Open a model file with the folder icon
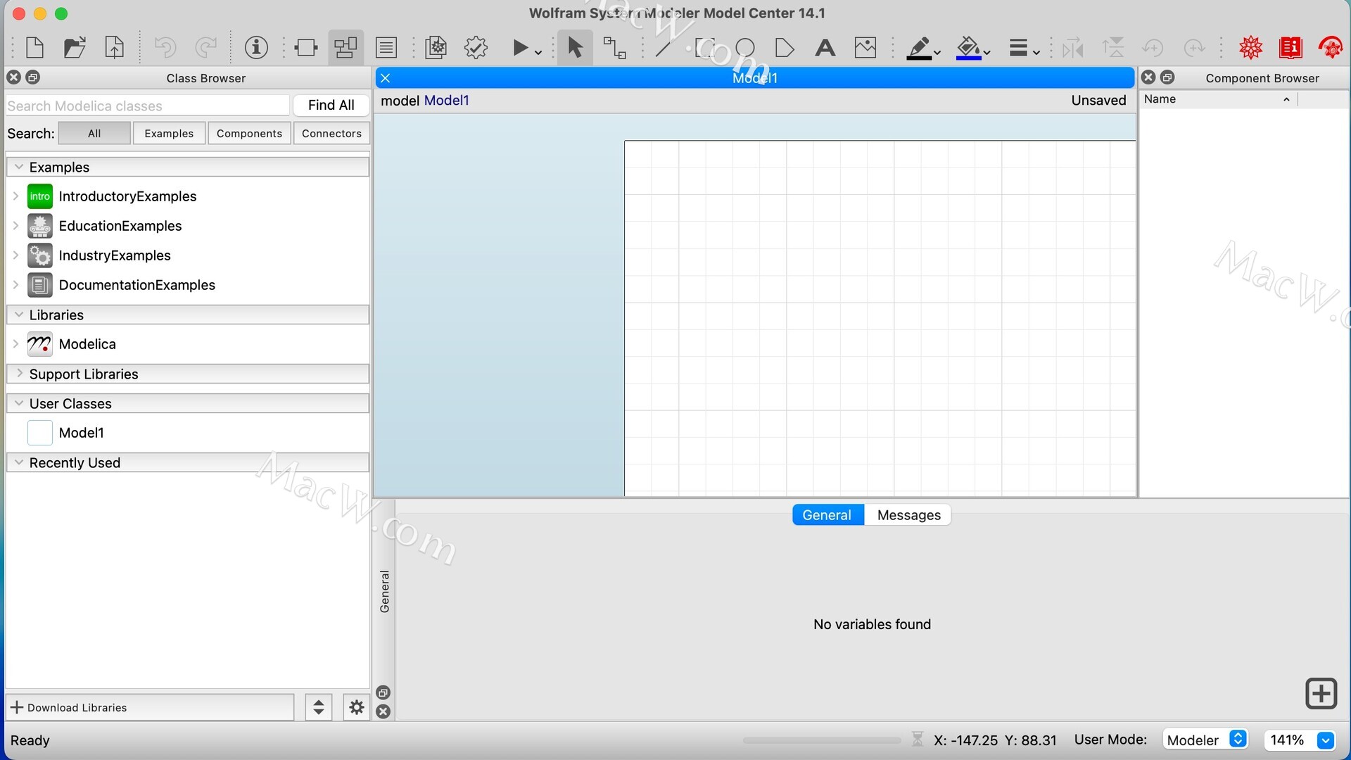This screenshot has height=760, width=1351. tap(75, 48)
